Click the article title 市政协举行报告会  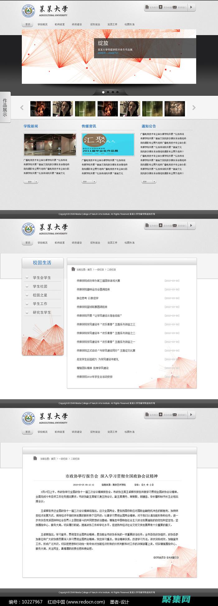click(111, 476)
